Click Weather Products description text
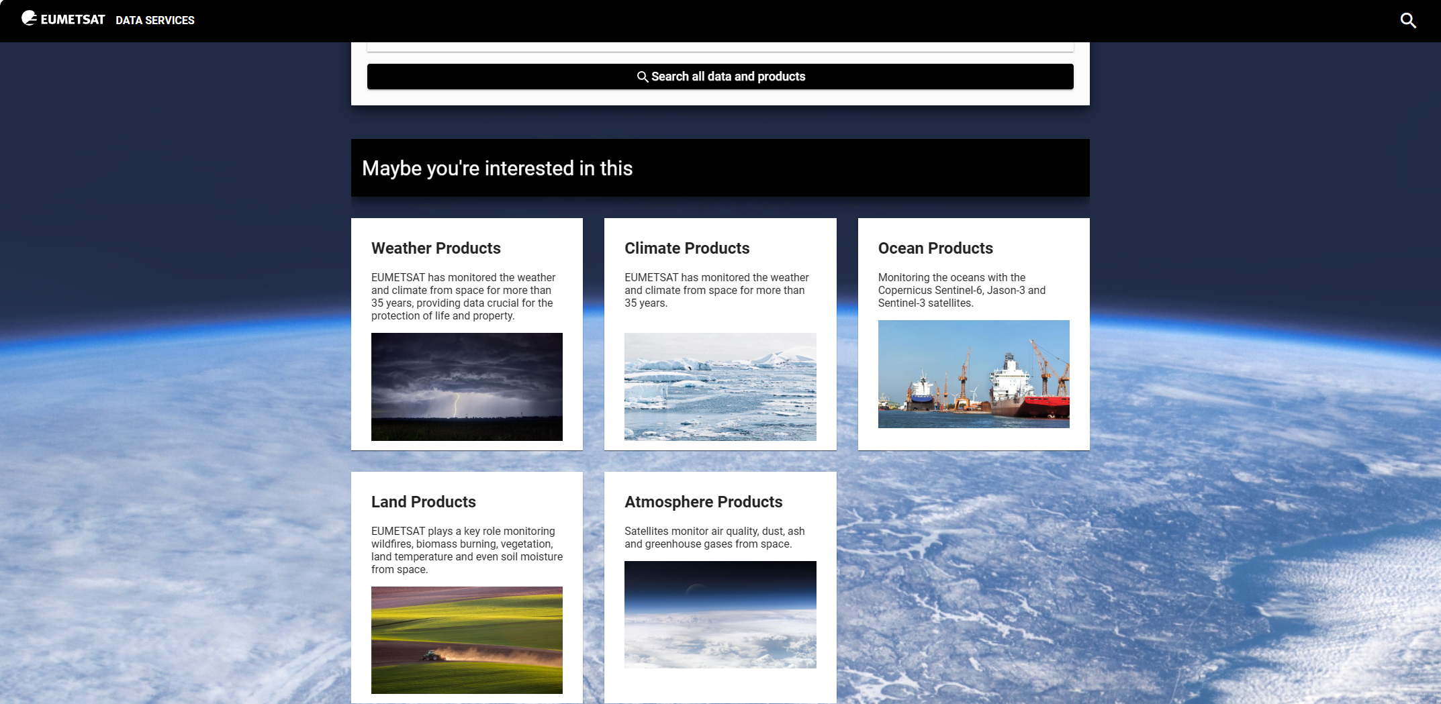 click(x=463, y=297)
